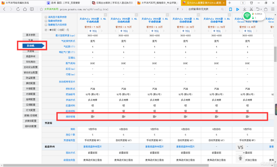Viewport: 277px width, 167px height.
Task: Jump to 车轮制动 section in sidebar
Action: pos(30,62)
